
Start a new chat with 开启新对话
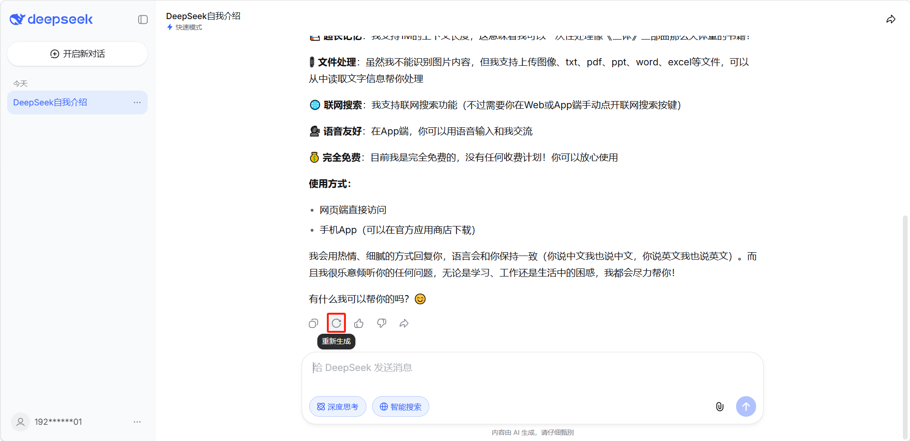(78, 54)
